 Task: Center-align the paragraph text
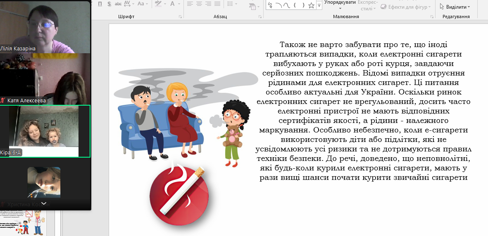(x=199, y=4)
